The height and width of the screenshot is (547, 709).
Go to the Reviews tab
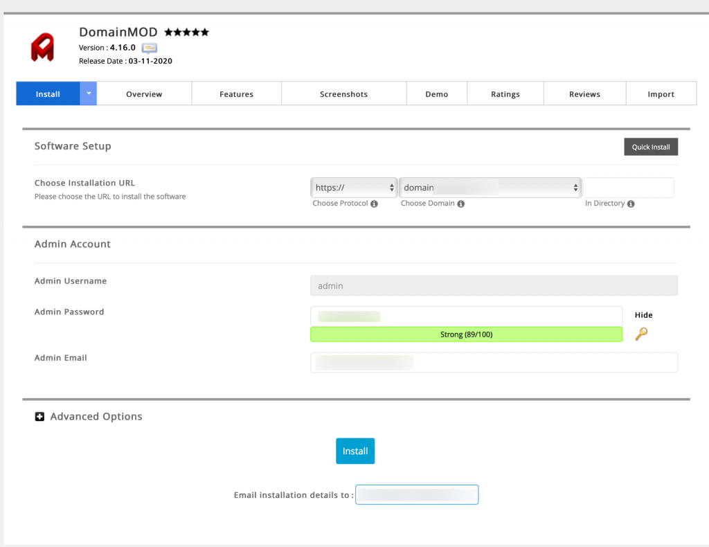click(584, 94)
